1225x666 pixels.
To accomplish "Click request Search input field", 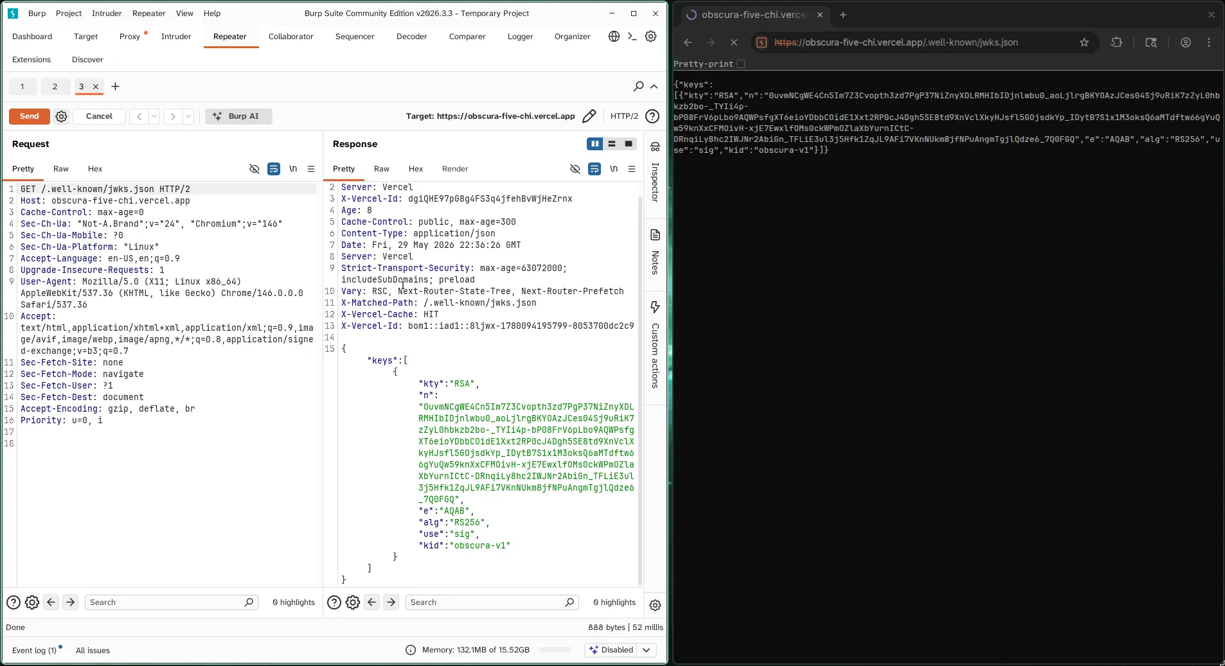I will [171, 602].
